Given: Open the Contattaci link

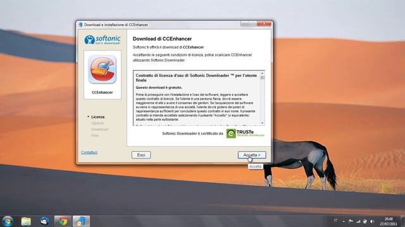Looking at the screenshot, I should (x=89, y=153).
